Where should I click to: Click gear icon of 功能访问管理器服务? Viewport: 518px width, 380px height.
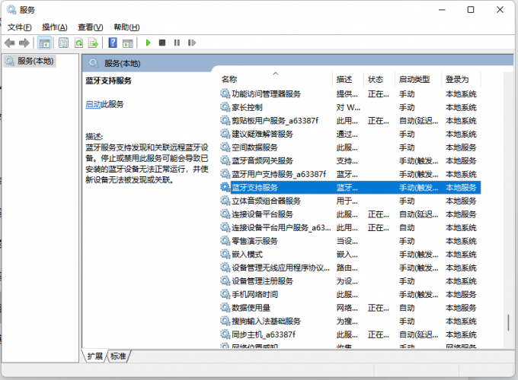[x=225, y=94]
